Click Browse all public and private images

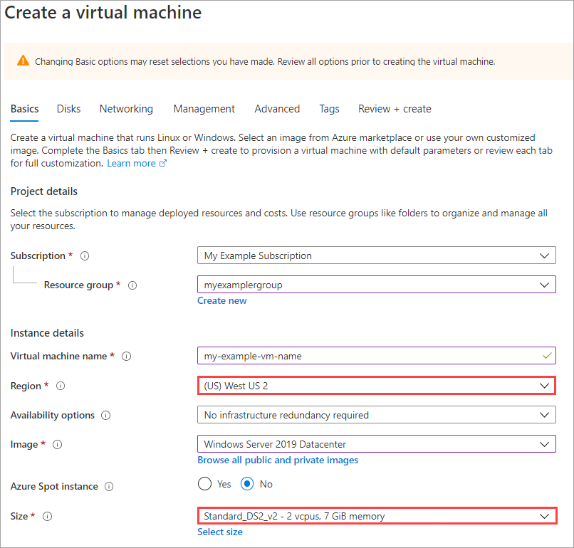pyautogui.click(x=278, y=460)
